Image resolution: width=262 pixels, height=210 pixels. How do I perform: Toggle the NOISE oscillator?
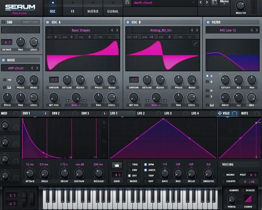3,60
